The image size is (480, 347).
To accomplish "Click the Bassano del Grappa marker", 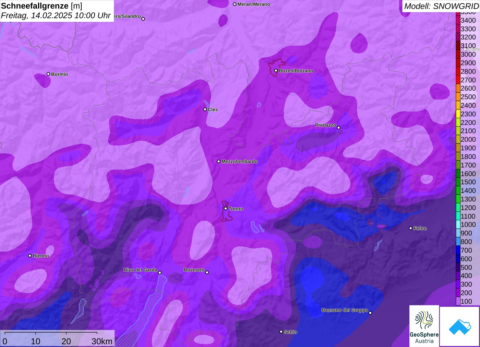I will (x=370, y=313).
